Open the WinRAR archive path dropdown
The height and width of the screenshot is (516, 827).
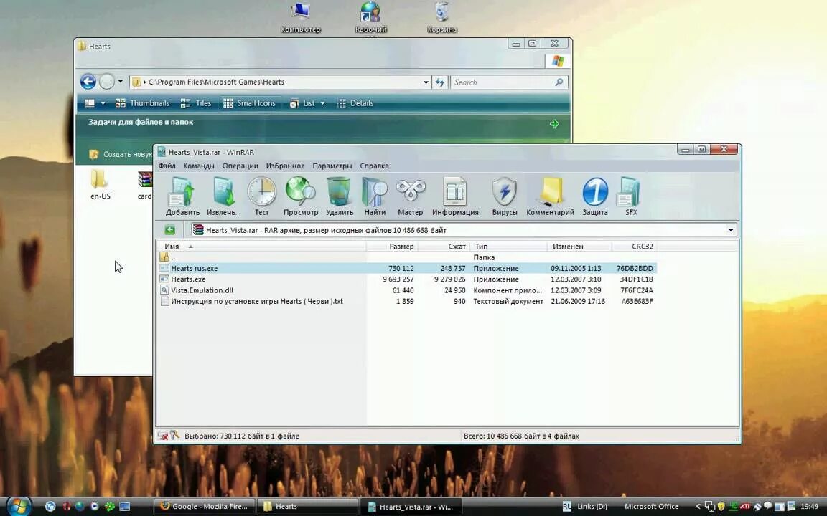pyautogui.click(x=731, y=230)
